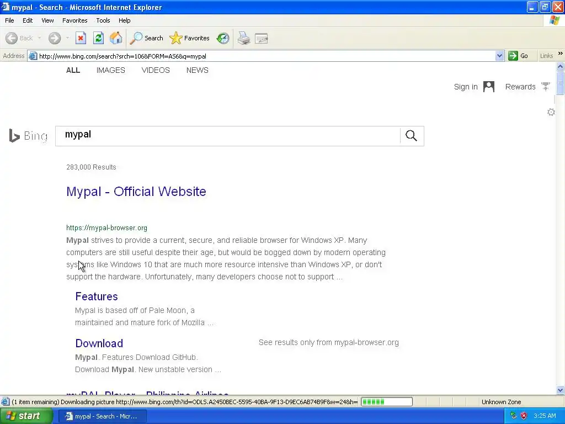Select the ALL results tab
Image resolution: width=565 pixels, height=424 pixels.
pyautogui.click(x=73, y=70)
